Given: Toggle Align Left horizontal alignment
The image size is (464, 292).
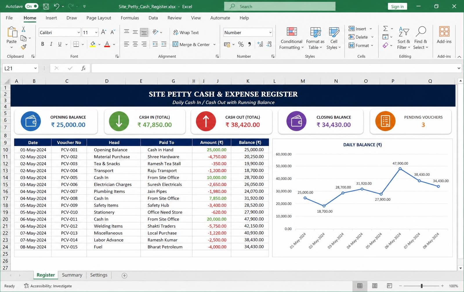Looking at the screenshot, I should [126, 44].
